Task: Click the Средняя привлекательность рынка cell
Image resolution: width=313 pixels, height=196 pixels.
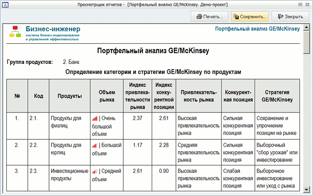Action: click(x=198, y=152)
